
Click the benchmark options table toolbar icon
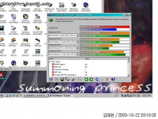[x=51, y=80]
